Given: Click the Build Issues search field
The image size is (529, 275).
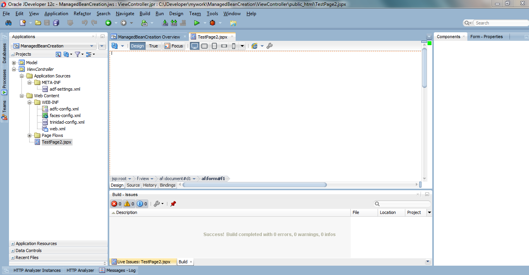Looking at the screenshot, I should [403, 204].
